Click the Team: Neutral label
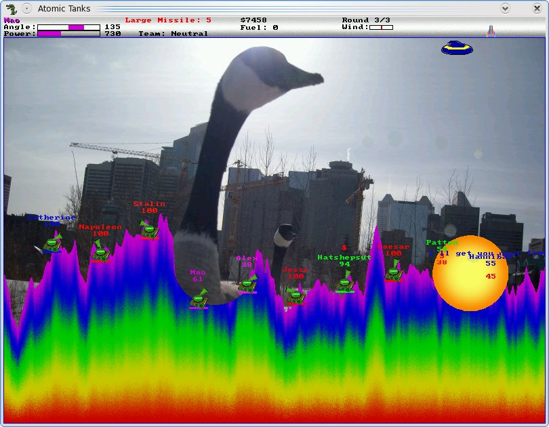Viewport: 549px width, 427px height. coord(173,33)
